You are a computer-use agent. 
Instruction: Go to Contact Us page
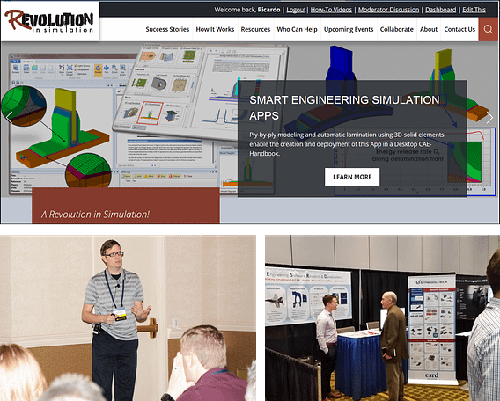[x=460, y=29]
